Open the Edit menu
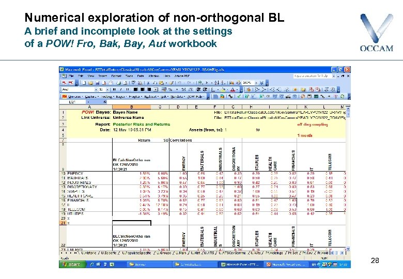403x279 pixels. (x=81, y=76)
